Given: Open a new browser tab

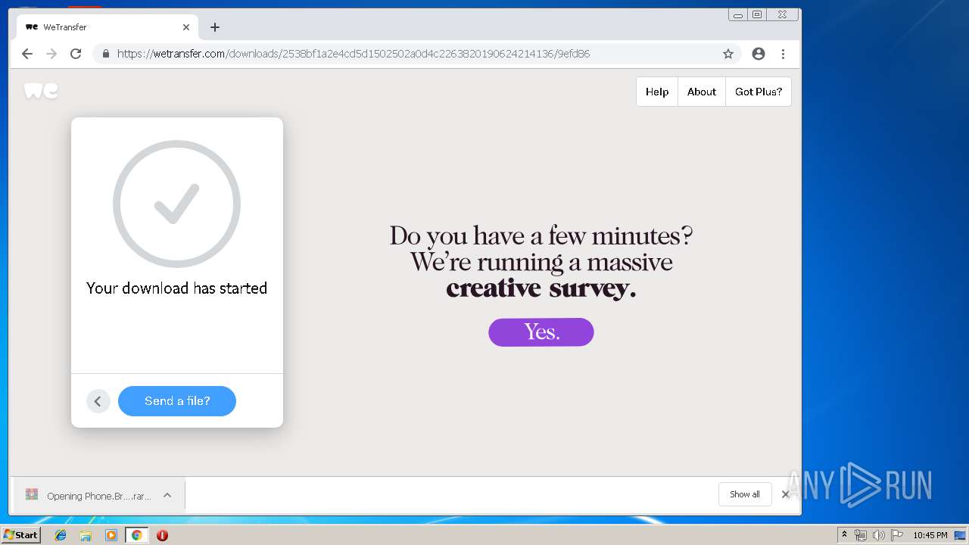Looking at the screenshot, I should pos(215,27).
